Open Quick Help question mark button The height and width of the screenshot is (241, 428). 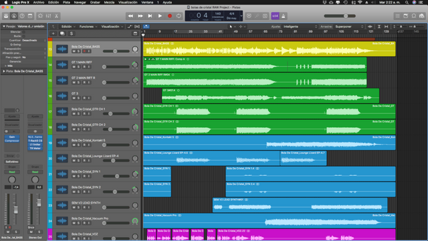[22, 16]
